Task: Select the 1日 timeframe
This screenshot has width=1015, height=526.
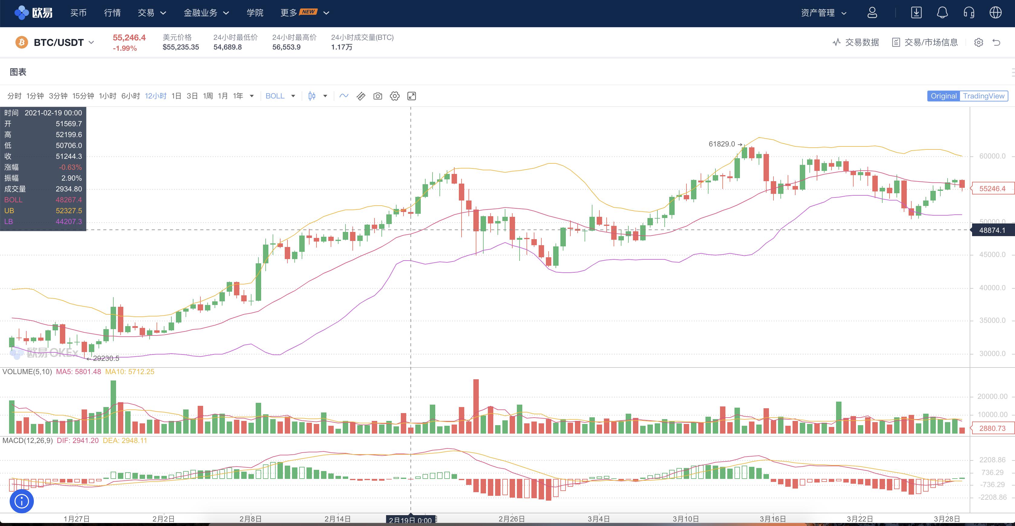Action: (x=176, y=96)
